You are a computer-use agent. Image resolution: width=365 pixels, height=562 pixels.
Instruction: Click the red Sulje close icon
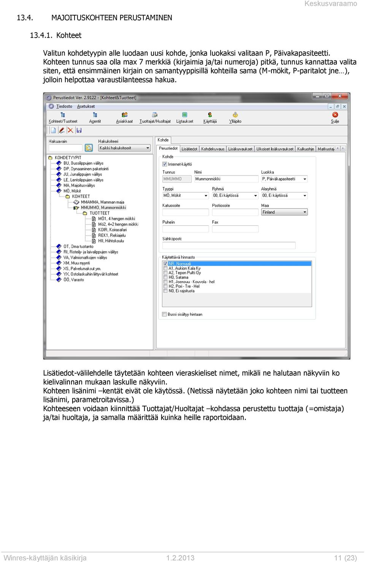[x=335, y=115]
